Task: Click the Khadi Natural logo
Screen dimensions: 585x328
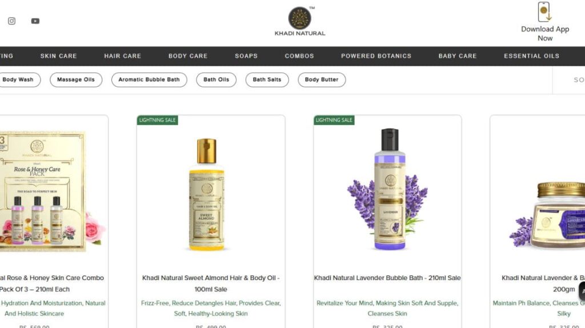Action: coord(299,21)
